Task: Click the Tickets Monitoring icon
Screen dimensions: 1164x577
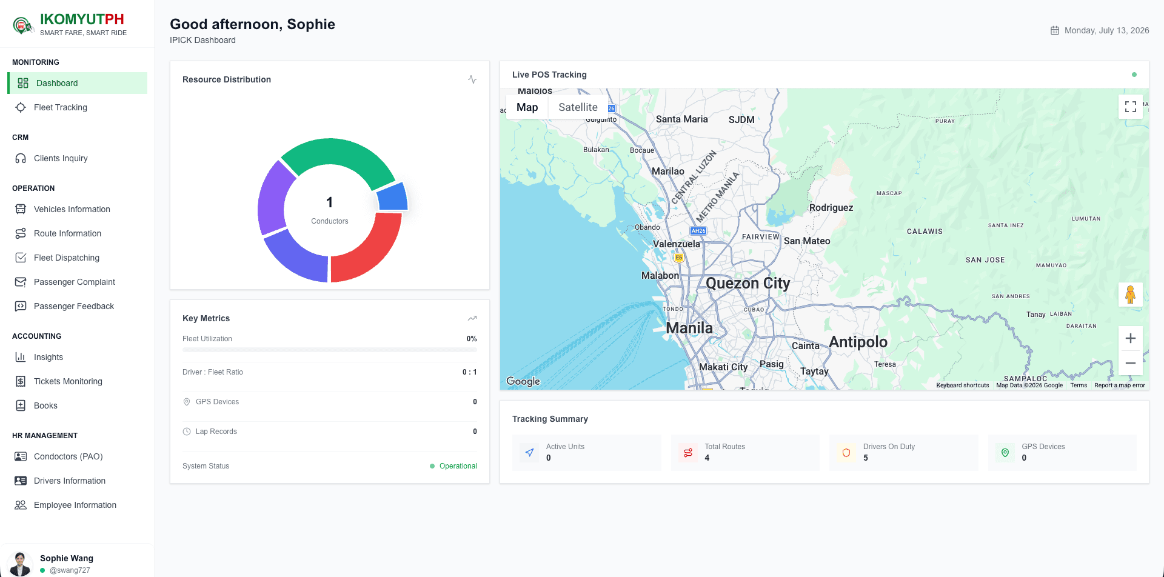Action: 21,381
